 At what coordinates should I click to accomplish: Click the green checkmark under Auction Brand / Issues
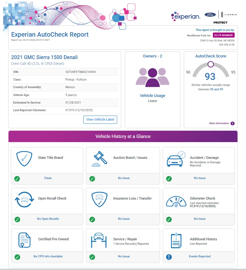92,179
